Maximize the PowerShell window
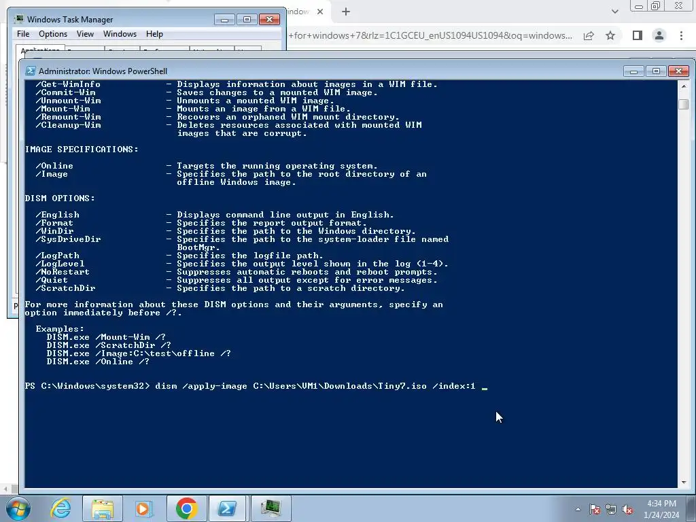Screen dimensions: 696x522 pyautogui.click(x=656, y=71)
